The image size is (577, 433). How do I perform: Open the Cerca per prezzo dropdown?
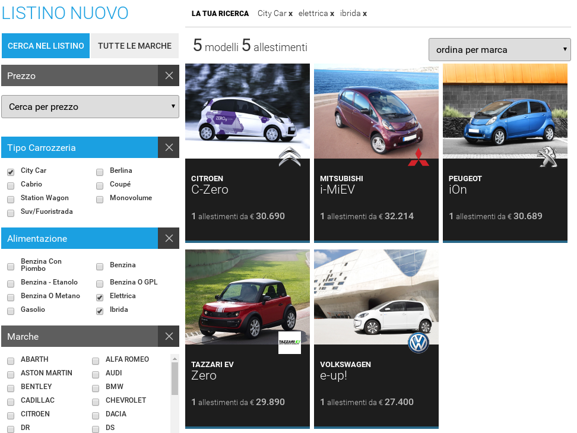pos(90,107)
